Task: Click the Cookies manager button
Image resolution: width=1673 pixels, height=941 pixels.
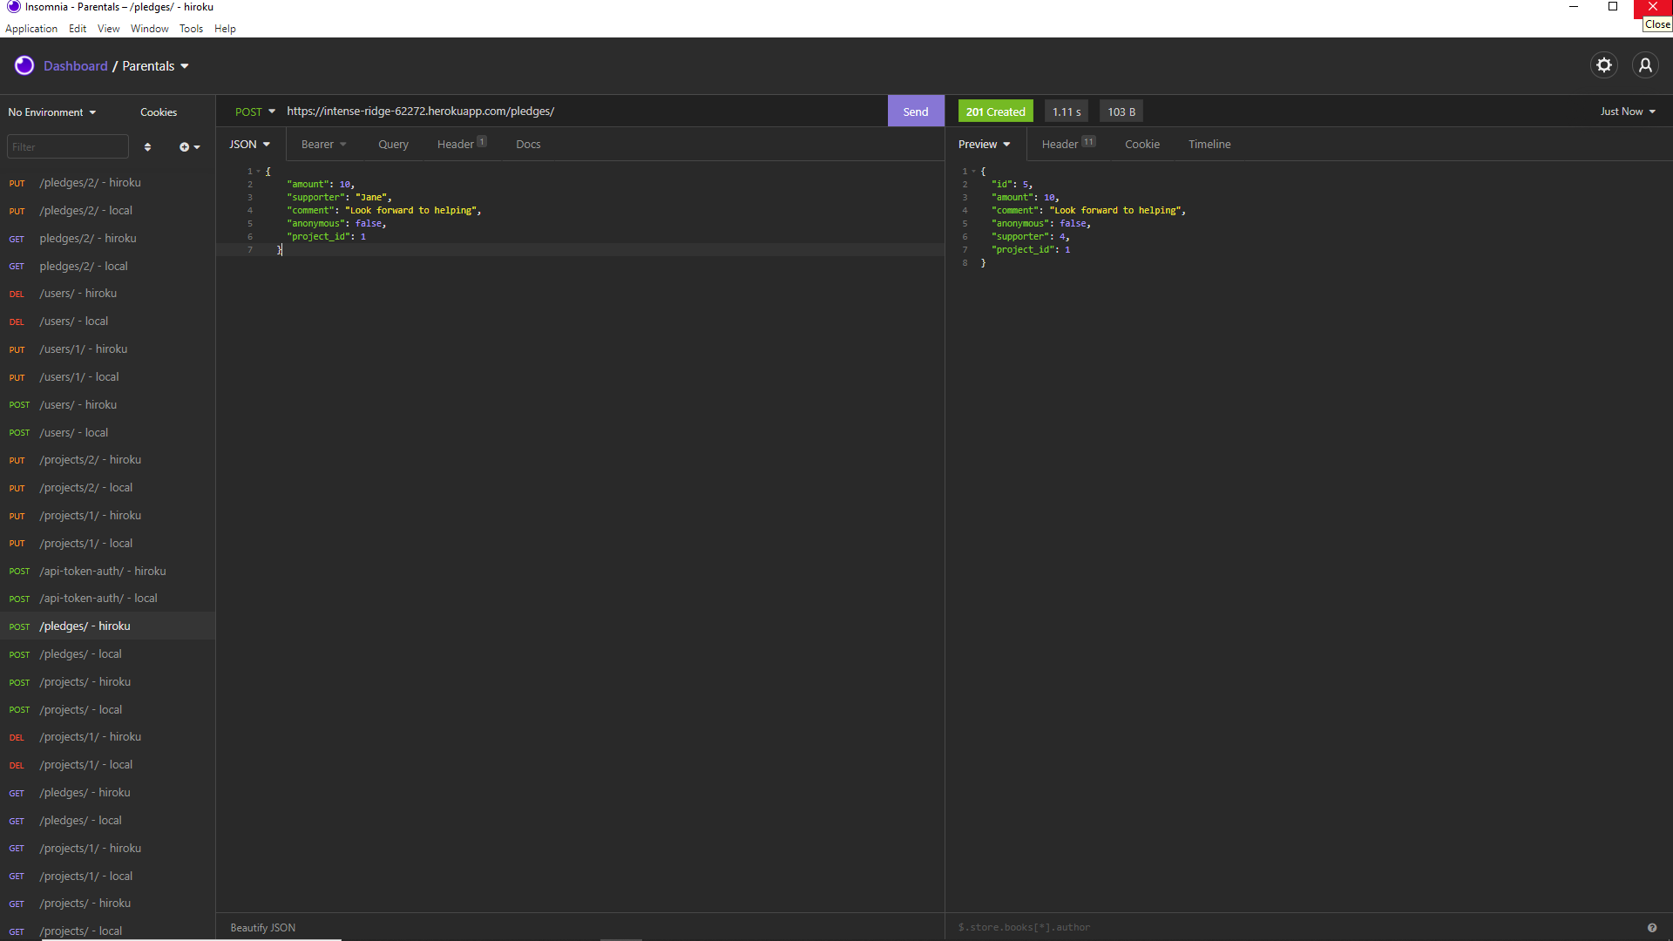Action: (x=158, y=112)
